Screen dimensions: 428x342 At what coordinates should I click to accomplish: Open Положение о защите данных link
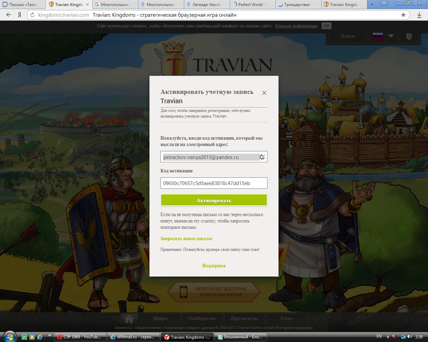pyautogui.click(x=189, y=328)
